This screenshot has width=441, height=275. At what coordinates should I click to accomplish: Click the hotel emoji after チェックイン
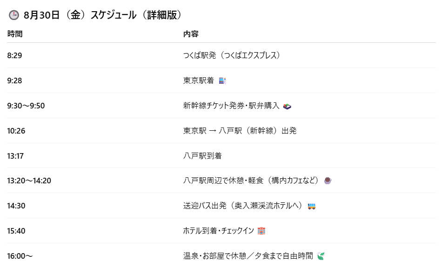(x=261, y=231)
